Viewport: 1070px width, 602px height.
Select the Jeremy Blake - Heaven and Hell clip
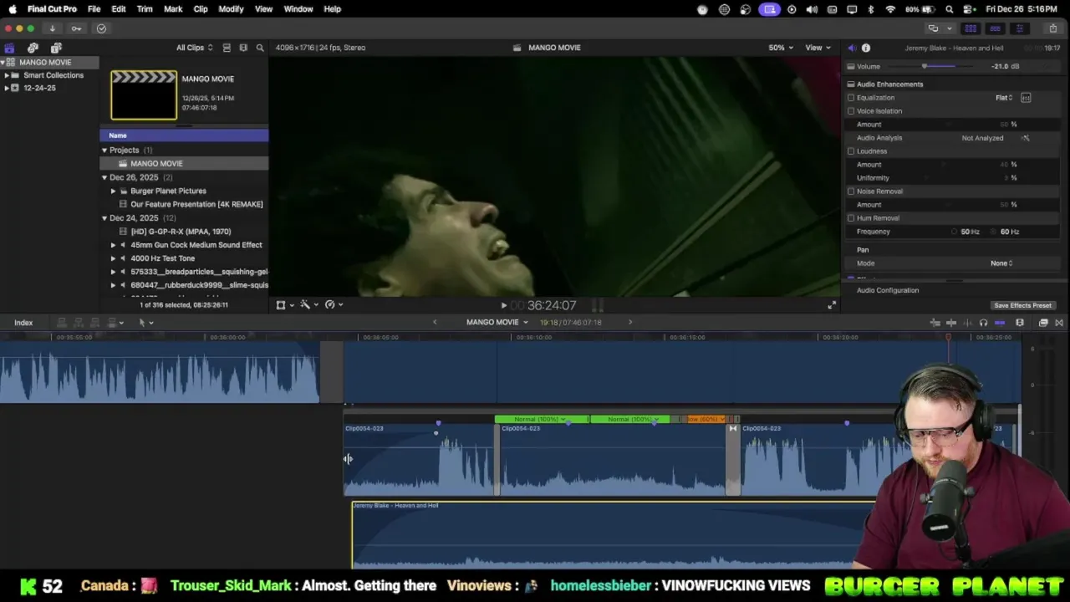[x=614, y=535]
